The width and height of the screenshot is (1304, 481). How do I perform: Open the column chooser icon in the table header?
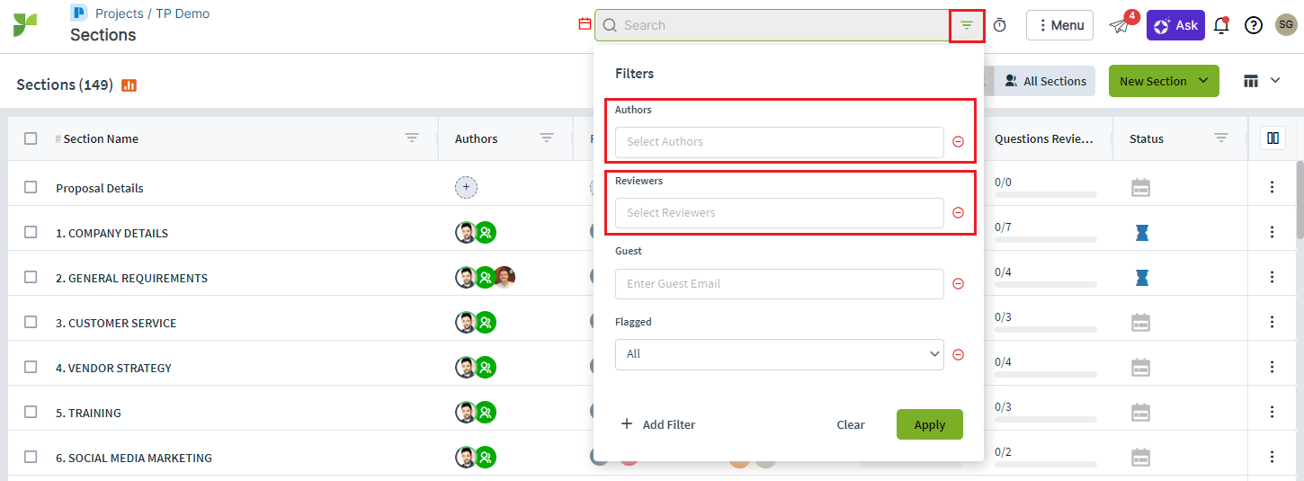pyautogui.click(x=1273, y=138)
